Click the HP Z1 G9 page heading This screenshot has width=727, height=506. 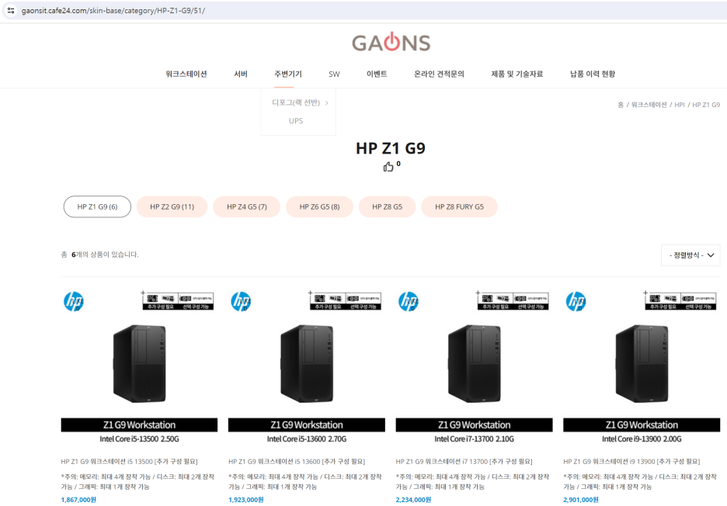(x=391, y=148)
